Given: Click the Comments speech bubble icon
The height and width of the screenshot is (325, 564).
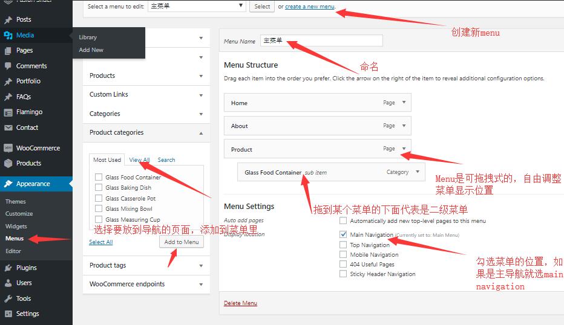Looking at the screenshot, I should tap(8, 66).
